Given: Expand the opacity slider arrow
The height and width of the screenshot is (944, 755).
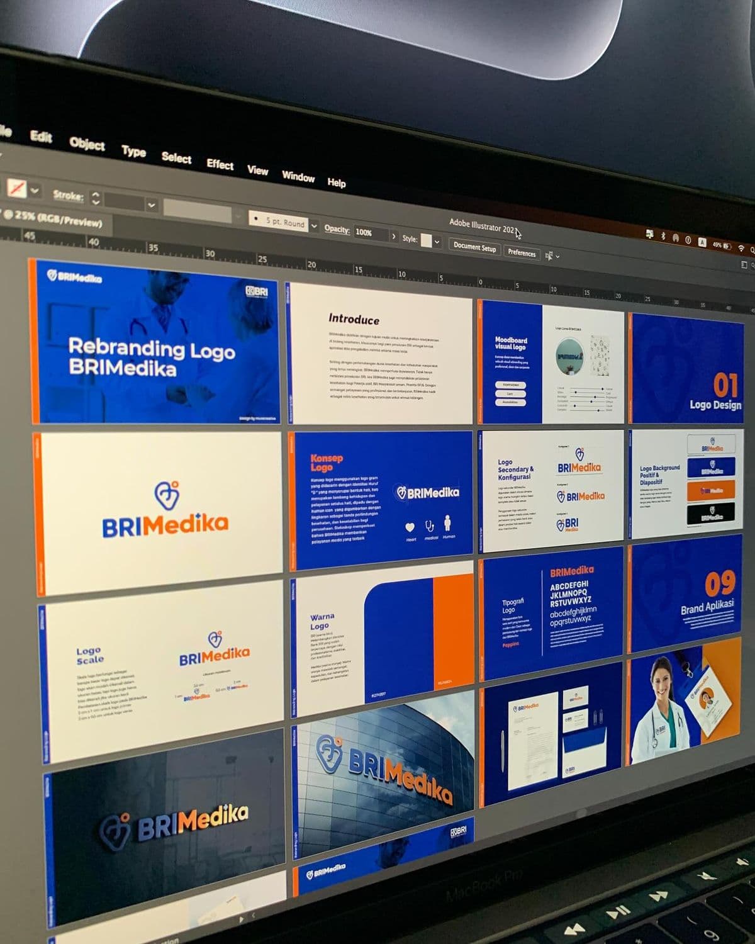Looking at the screenshot, I should [x=394, y=236].
